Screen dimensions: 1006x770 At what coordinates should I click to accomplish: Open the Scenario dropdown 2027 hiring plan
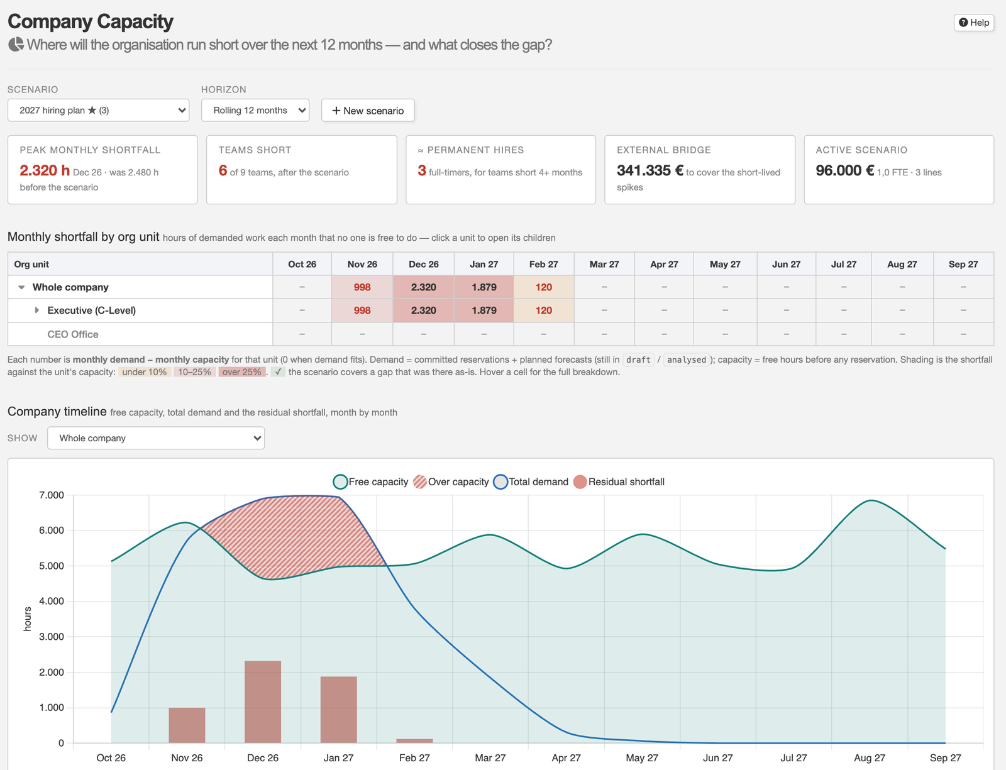pyautogui.click(x=99, y=110)
